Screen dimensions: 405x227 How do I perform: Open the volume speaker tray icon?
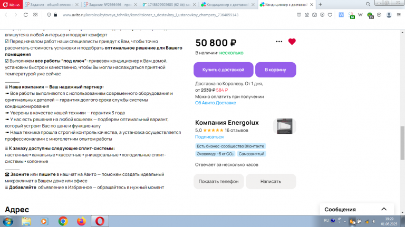coord(374,221)
